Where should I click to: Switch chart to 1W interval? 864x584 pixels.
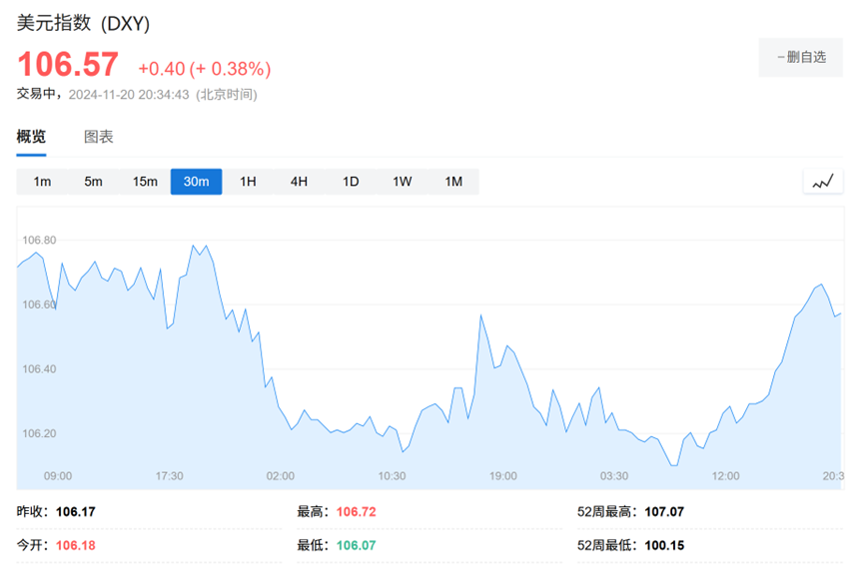click(402, 182)
